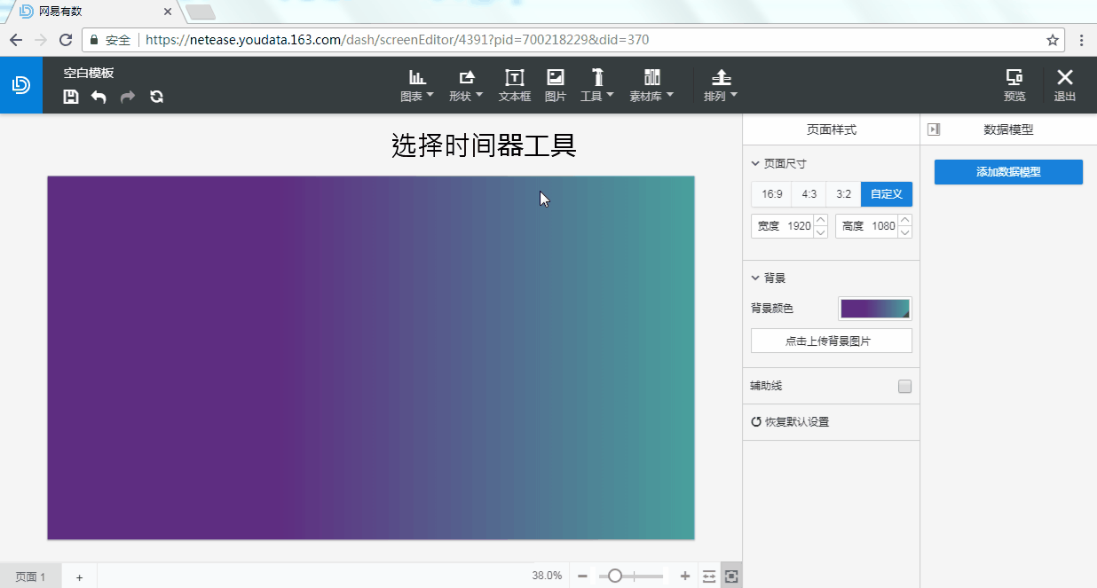Viewport: 1097px width, 588px height.
Task: Click 恢复默认设置 to restore defaults
Action: tap(790, 422)
